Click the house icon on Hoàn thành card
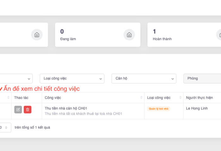Screen dimensions: 221x151 [219, 35]
